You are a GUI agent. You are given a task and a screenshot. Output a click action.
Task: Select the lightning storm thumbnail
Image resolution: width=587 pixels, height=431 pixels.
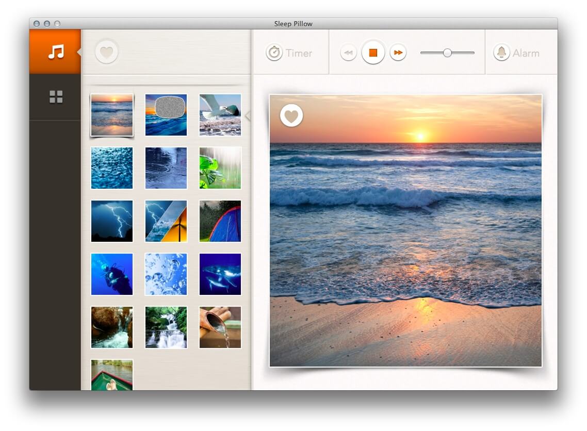pyautogui.click(x=112, y=221)
